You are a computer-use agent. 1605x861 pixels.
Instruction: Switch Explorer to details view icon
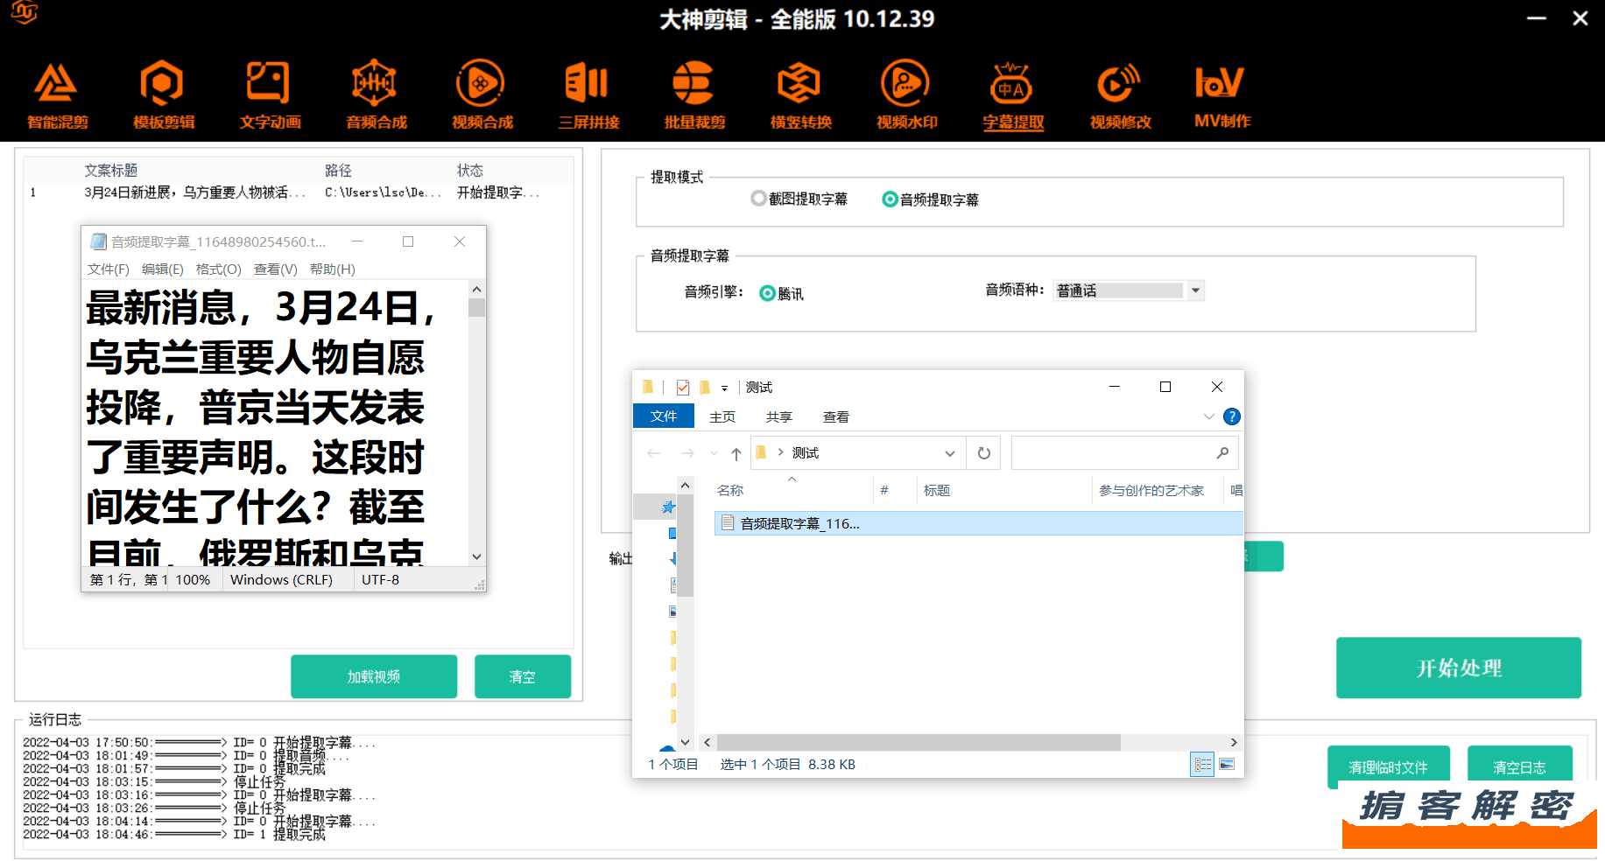click(x=1203, y=765)
